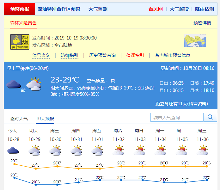Click the search magnifier button
The height and width of the screenshot is (190, 220).
coord(210,118)
